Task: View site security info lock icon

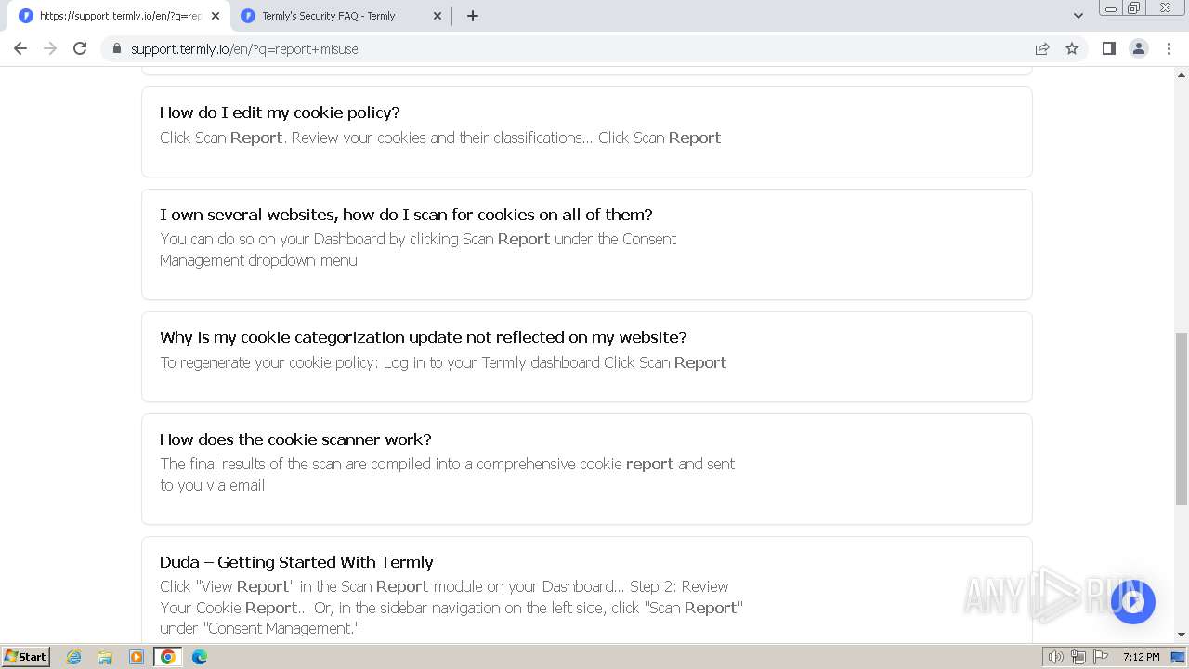Action: [116, 48]
